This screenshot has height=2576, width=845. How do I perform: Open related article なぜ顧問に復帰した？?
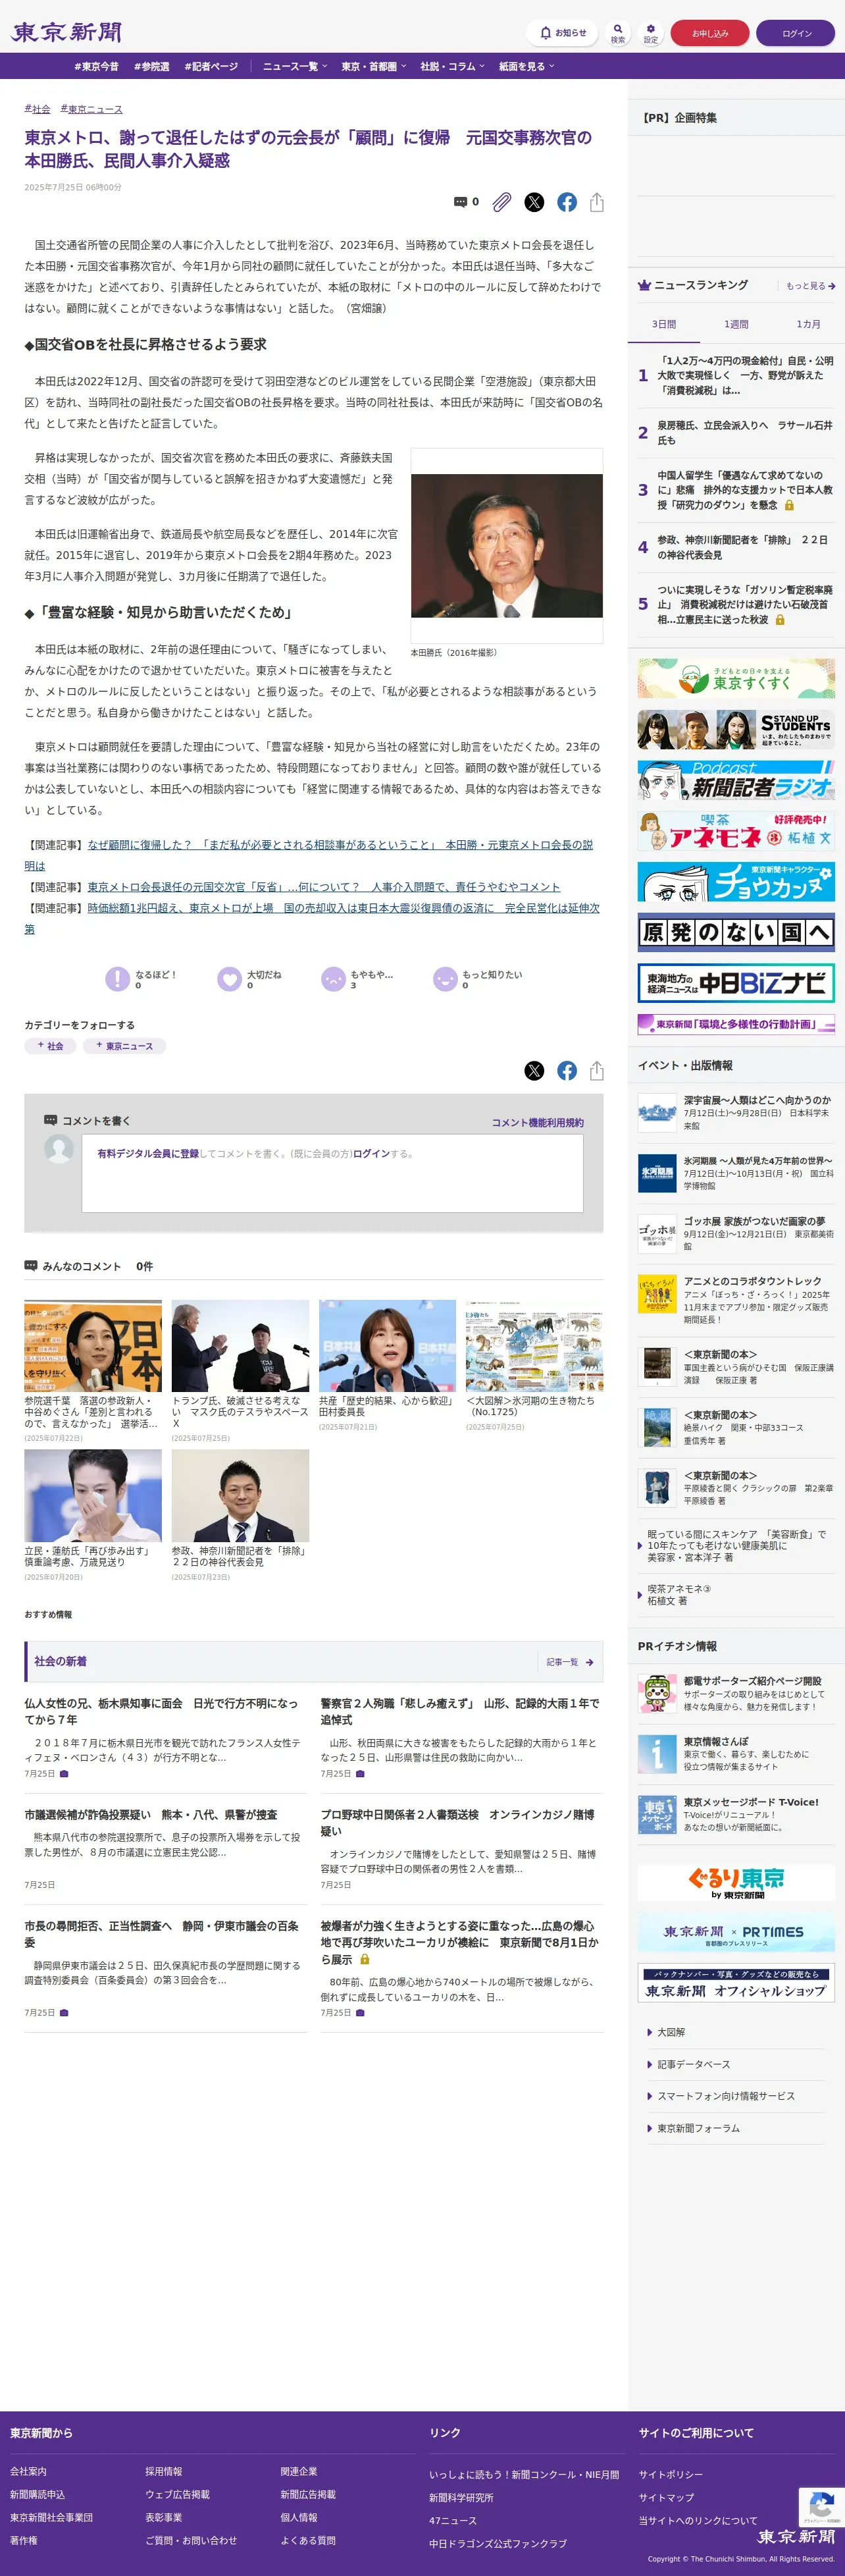[x=309, y=855]
